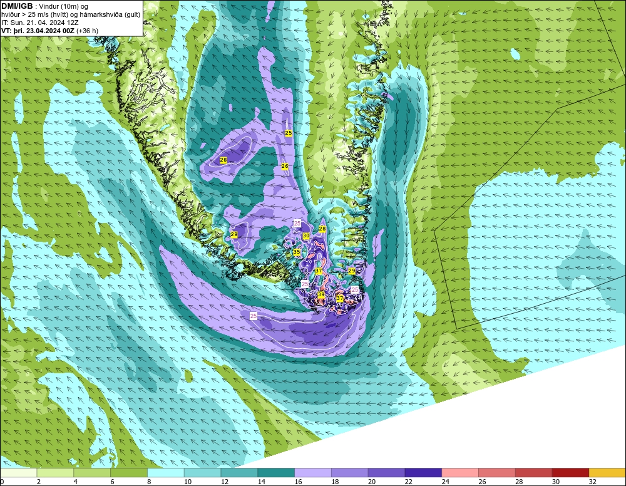Screen dimensions: 626x486
Task: Click the 26–28 salmon legend swatch
Action: pyautogui.click(x=496, y=473)
